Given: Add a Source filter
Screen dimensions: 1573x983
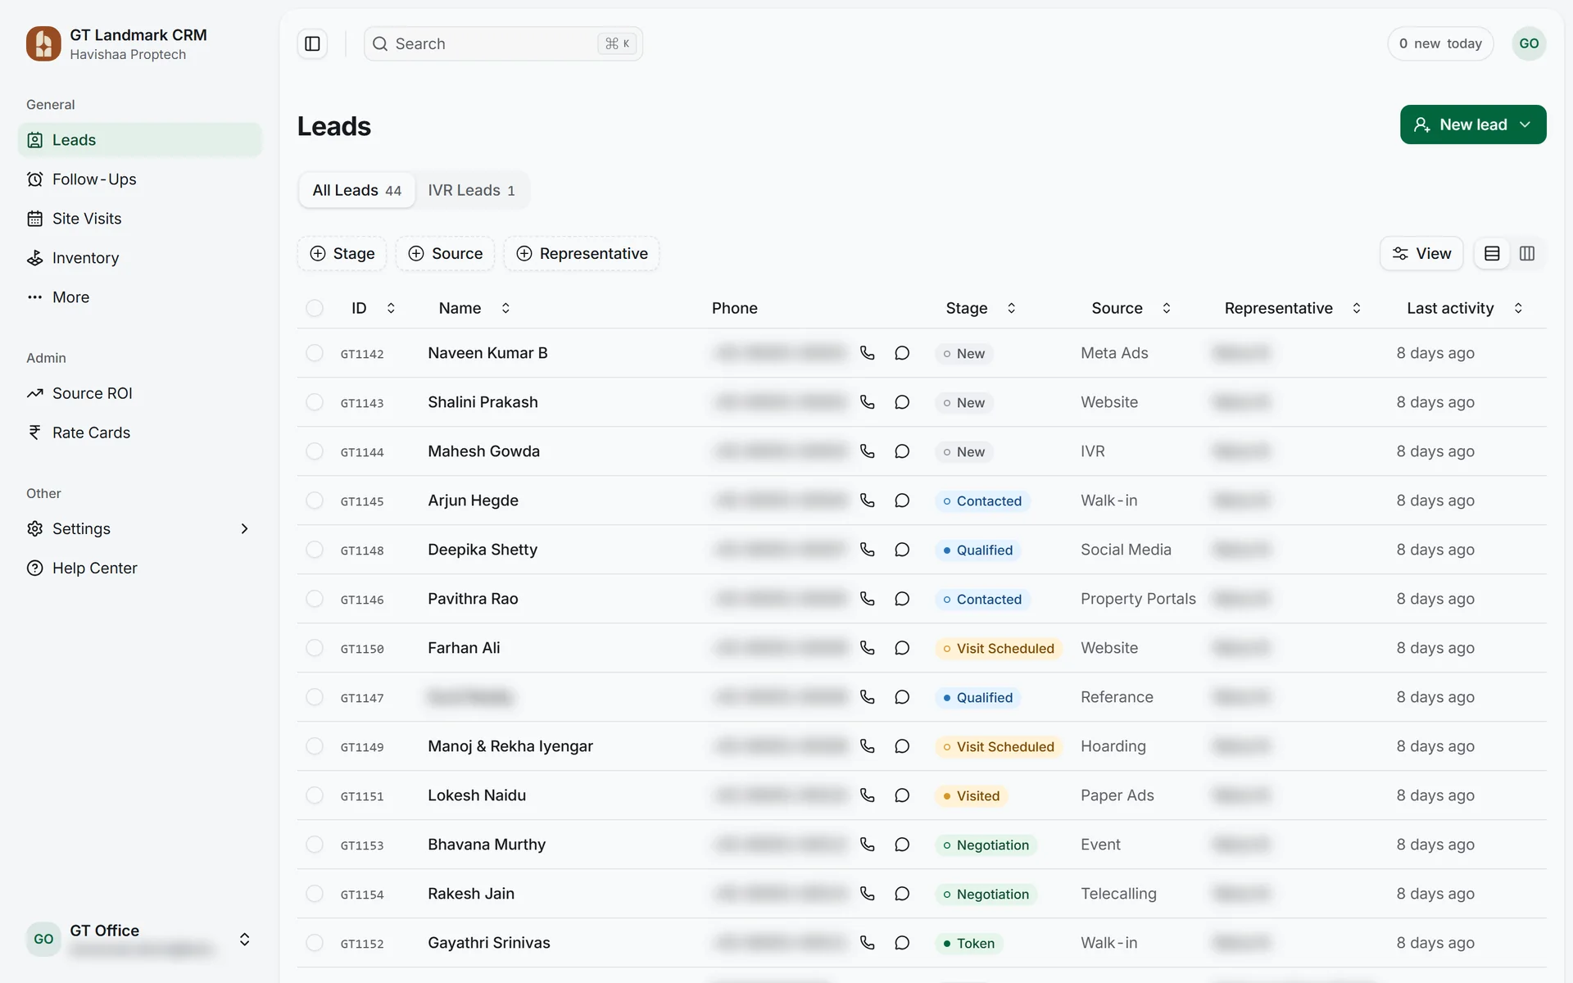Looking at the screenshot, I should (446, 254).
